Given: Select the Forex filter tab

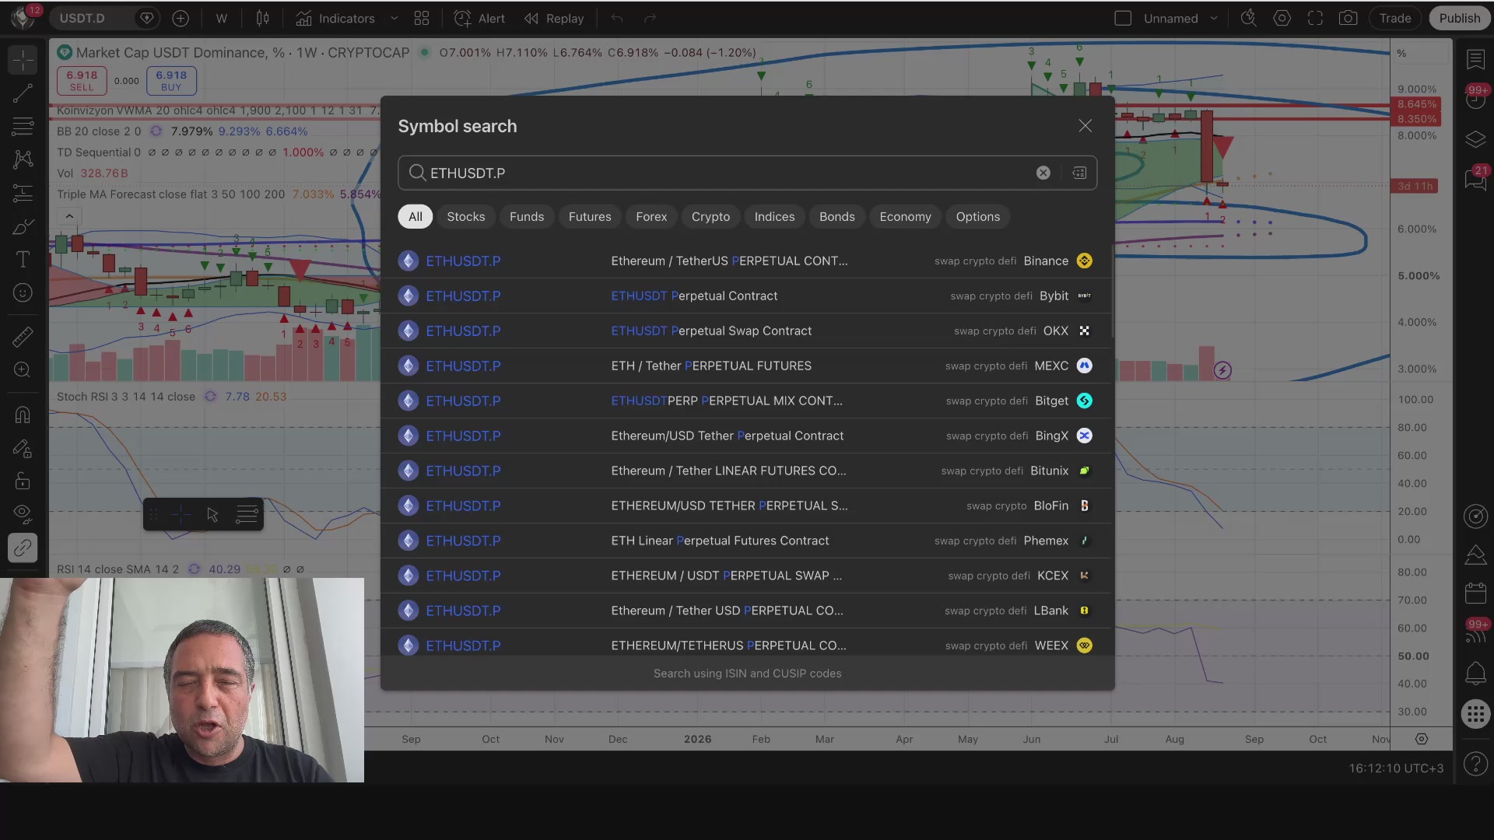Looking at the screenshot, I should (x=651, y=217).
